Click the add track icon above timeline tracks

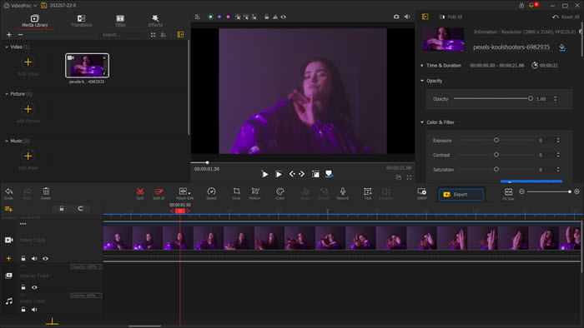[8, 209]
